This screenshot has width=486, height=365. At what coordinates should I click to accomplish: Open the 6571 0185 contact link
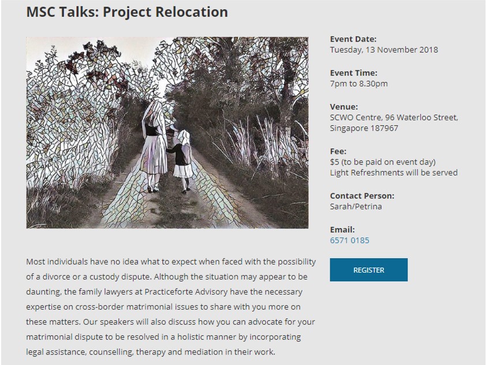click(349, 240)
